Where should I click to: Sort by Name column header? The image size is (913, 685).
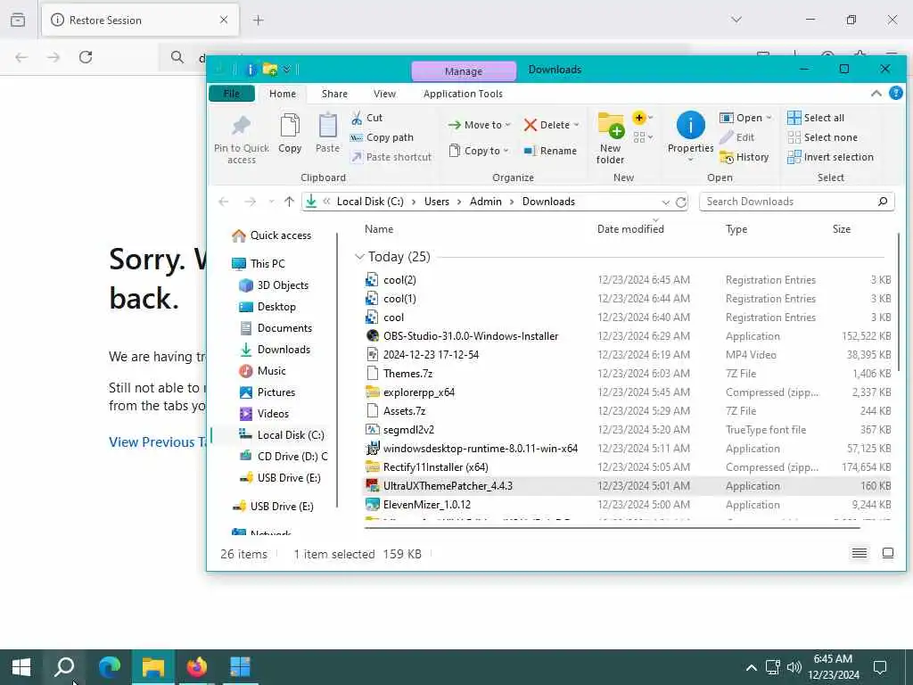(379, 229)
